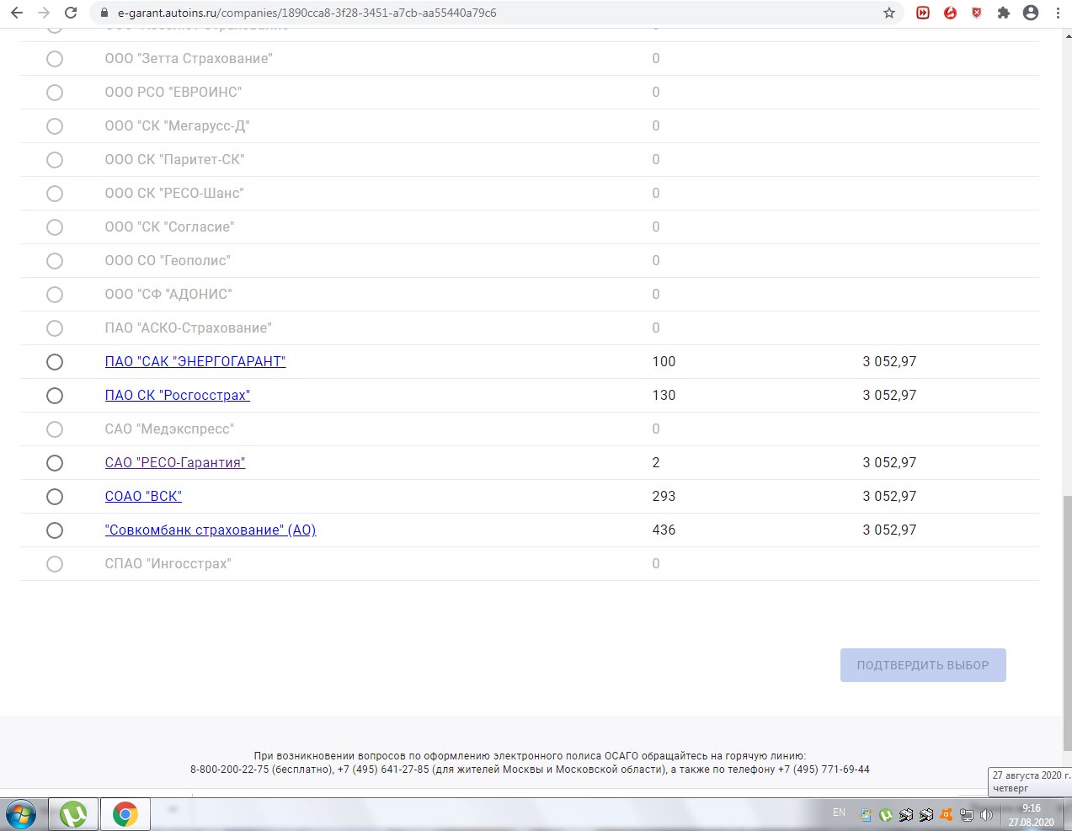
Task: Open the Extensions puzzle menu
Action: point(1004,13)
